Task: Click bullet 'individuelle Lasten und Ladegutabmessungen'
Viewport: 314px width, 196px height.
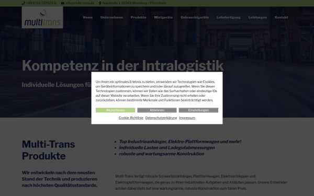Action: (167, 148)
